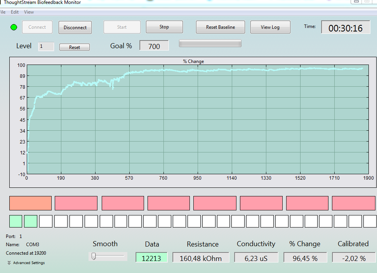Click the greyed-out Connect button
Image resolution: width=377 pixels, height=273 pixels.
pyautogui.click(x=37, y=27)
